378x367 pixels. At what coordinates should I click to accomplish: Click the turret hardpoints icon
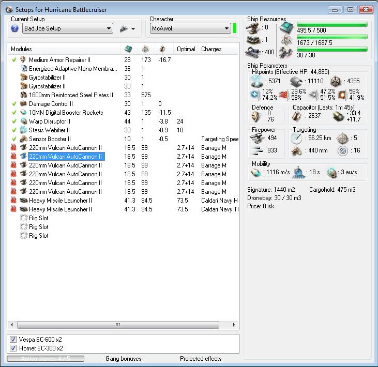[253, 28]
